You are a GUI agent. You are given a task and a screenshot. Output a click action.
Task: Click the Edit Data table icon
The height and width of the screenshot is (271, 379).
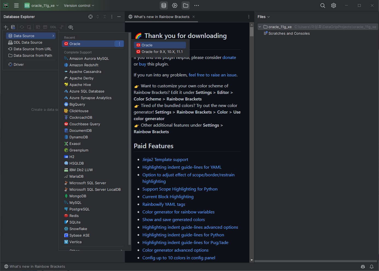[45, 27]
